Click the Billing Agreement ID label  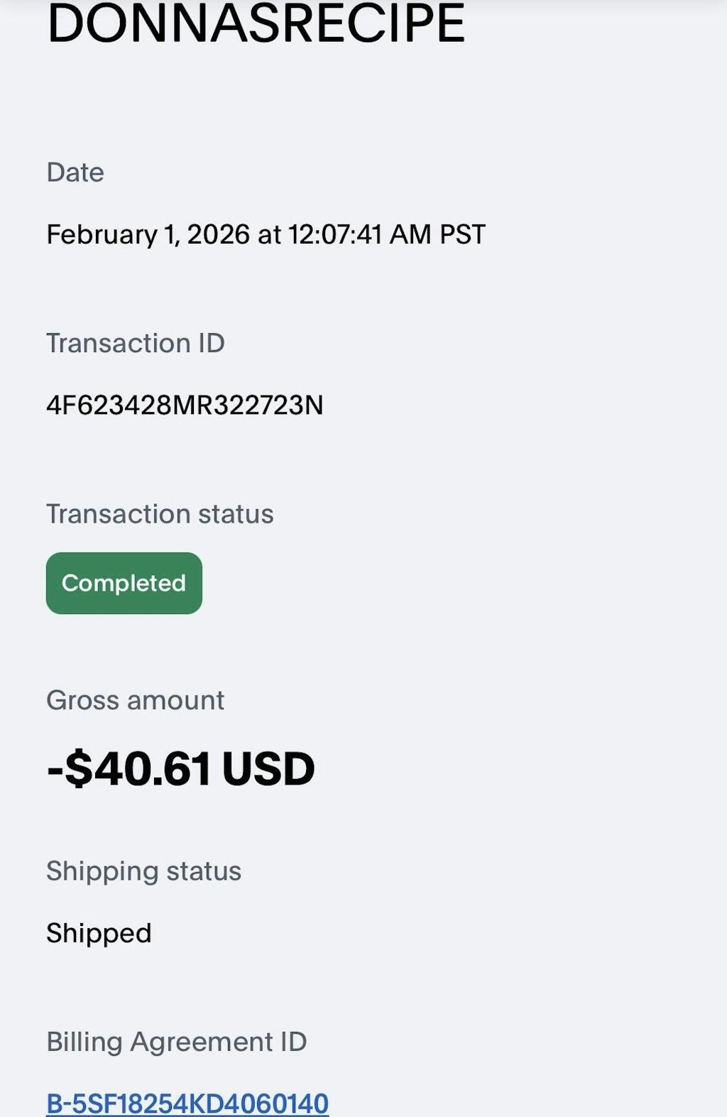[176, 1042]
